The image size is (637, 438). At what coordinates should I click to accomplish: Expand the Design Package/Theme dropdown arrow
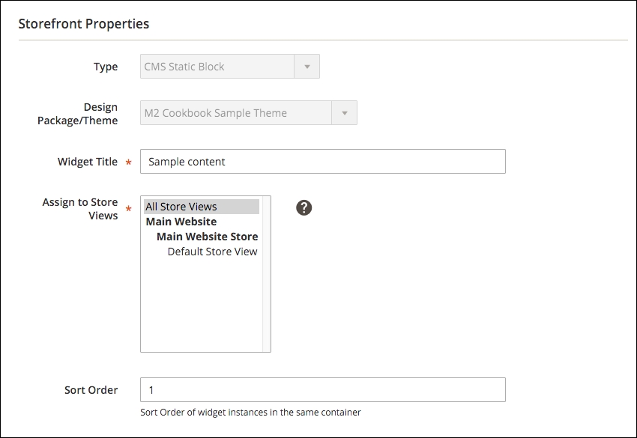click(345, 113)
